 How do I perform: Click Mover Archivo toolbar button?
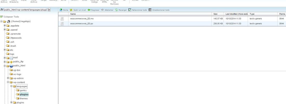pos(34,2)
